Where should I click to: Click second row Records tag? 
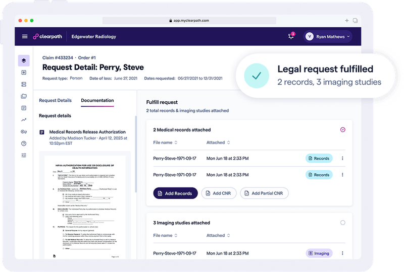click(x=319, y=175)
